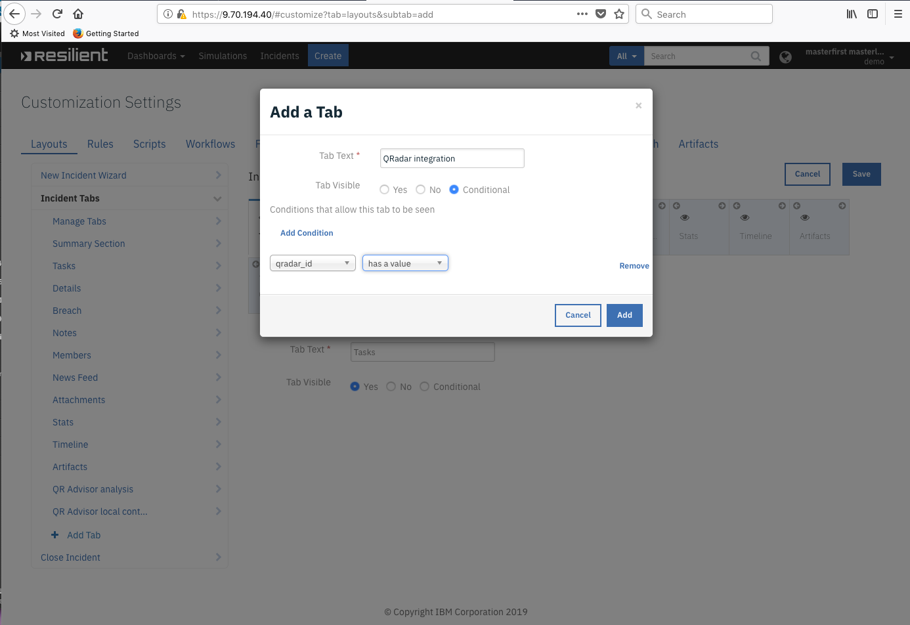910x625 pixels.
Task: Move Artifacts tab left arrow
Action: point(797,206)
